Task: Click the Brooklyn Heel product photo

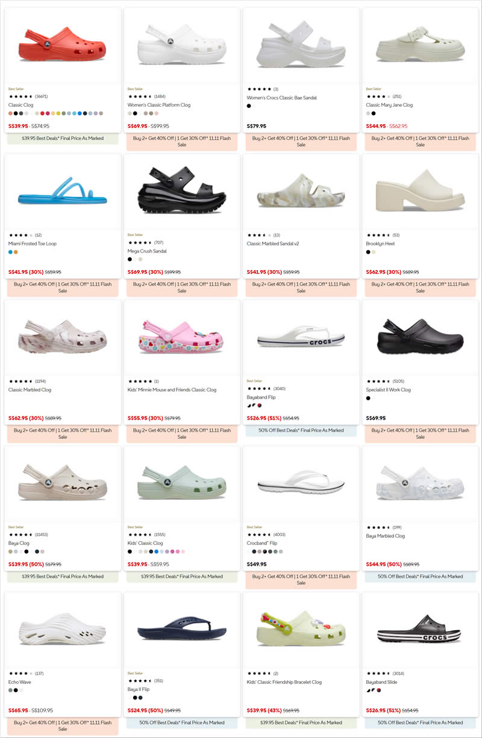Action: [421, 191]
